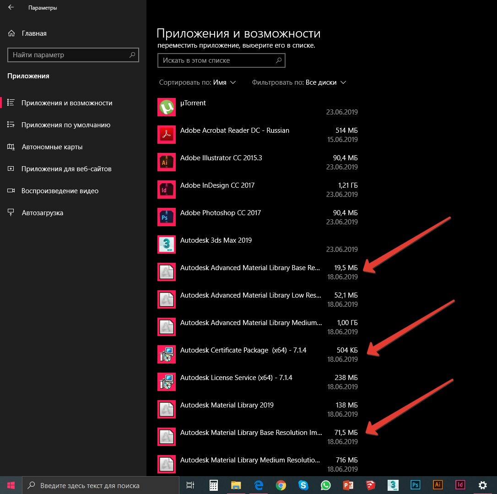Image resolution: width=497 pixels, height=494 pixels.
Task: Open SketchUp from the taskbar
Action: (371, 485)
